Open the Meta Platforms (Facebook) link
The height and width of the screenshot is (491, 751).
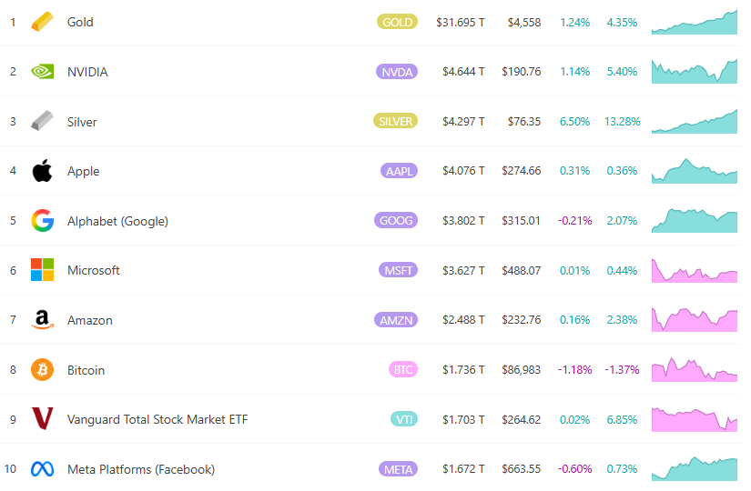pyautogui.click(x=140, y=469)
